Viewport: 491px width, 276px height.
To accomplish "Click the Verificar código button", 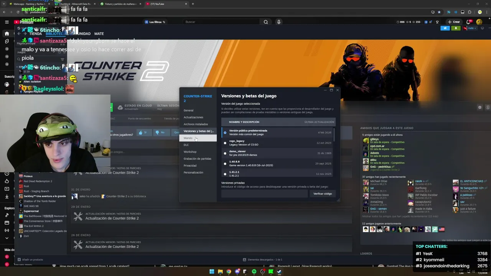I will click(x=322, y=194).
